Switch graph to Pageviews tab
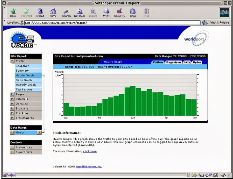This screenshot has height=179, width=233. click(174, 62)
